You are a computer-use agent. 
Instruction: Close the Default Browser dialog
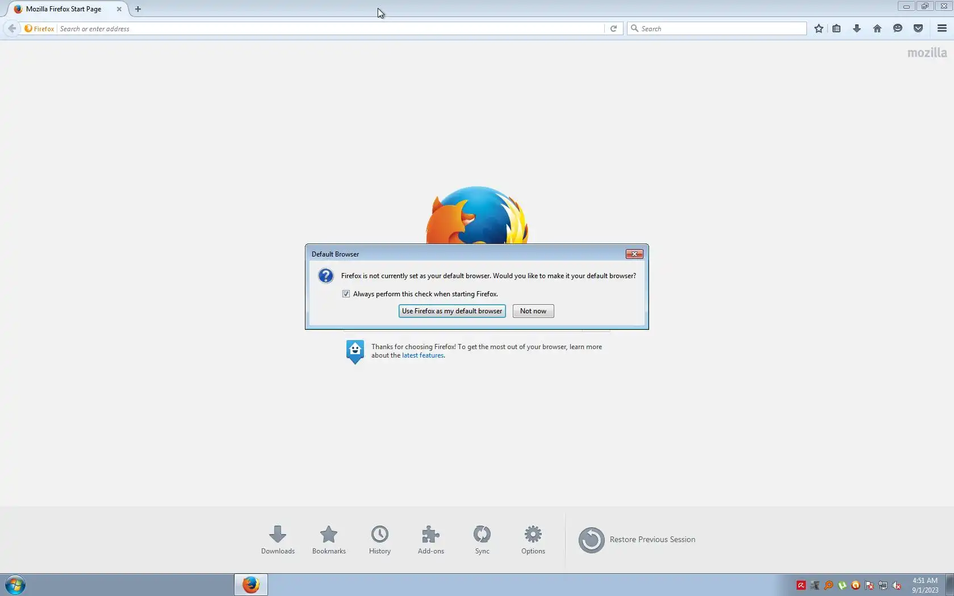point(634,254)
